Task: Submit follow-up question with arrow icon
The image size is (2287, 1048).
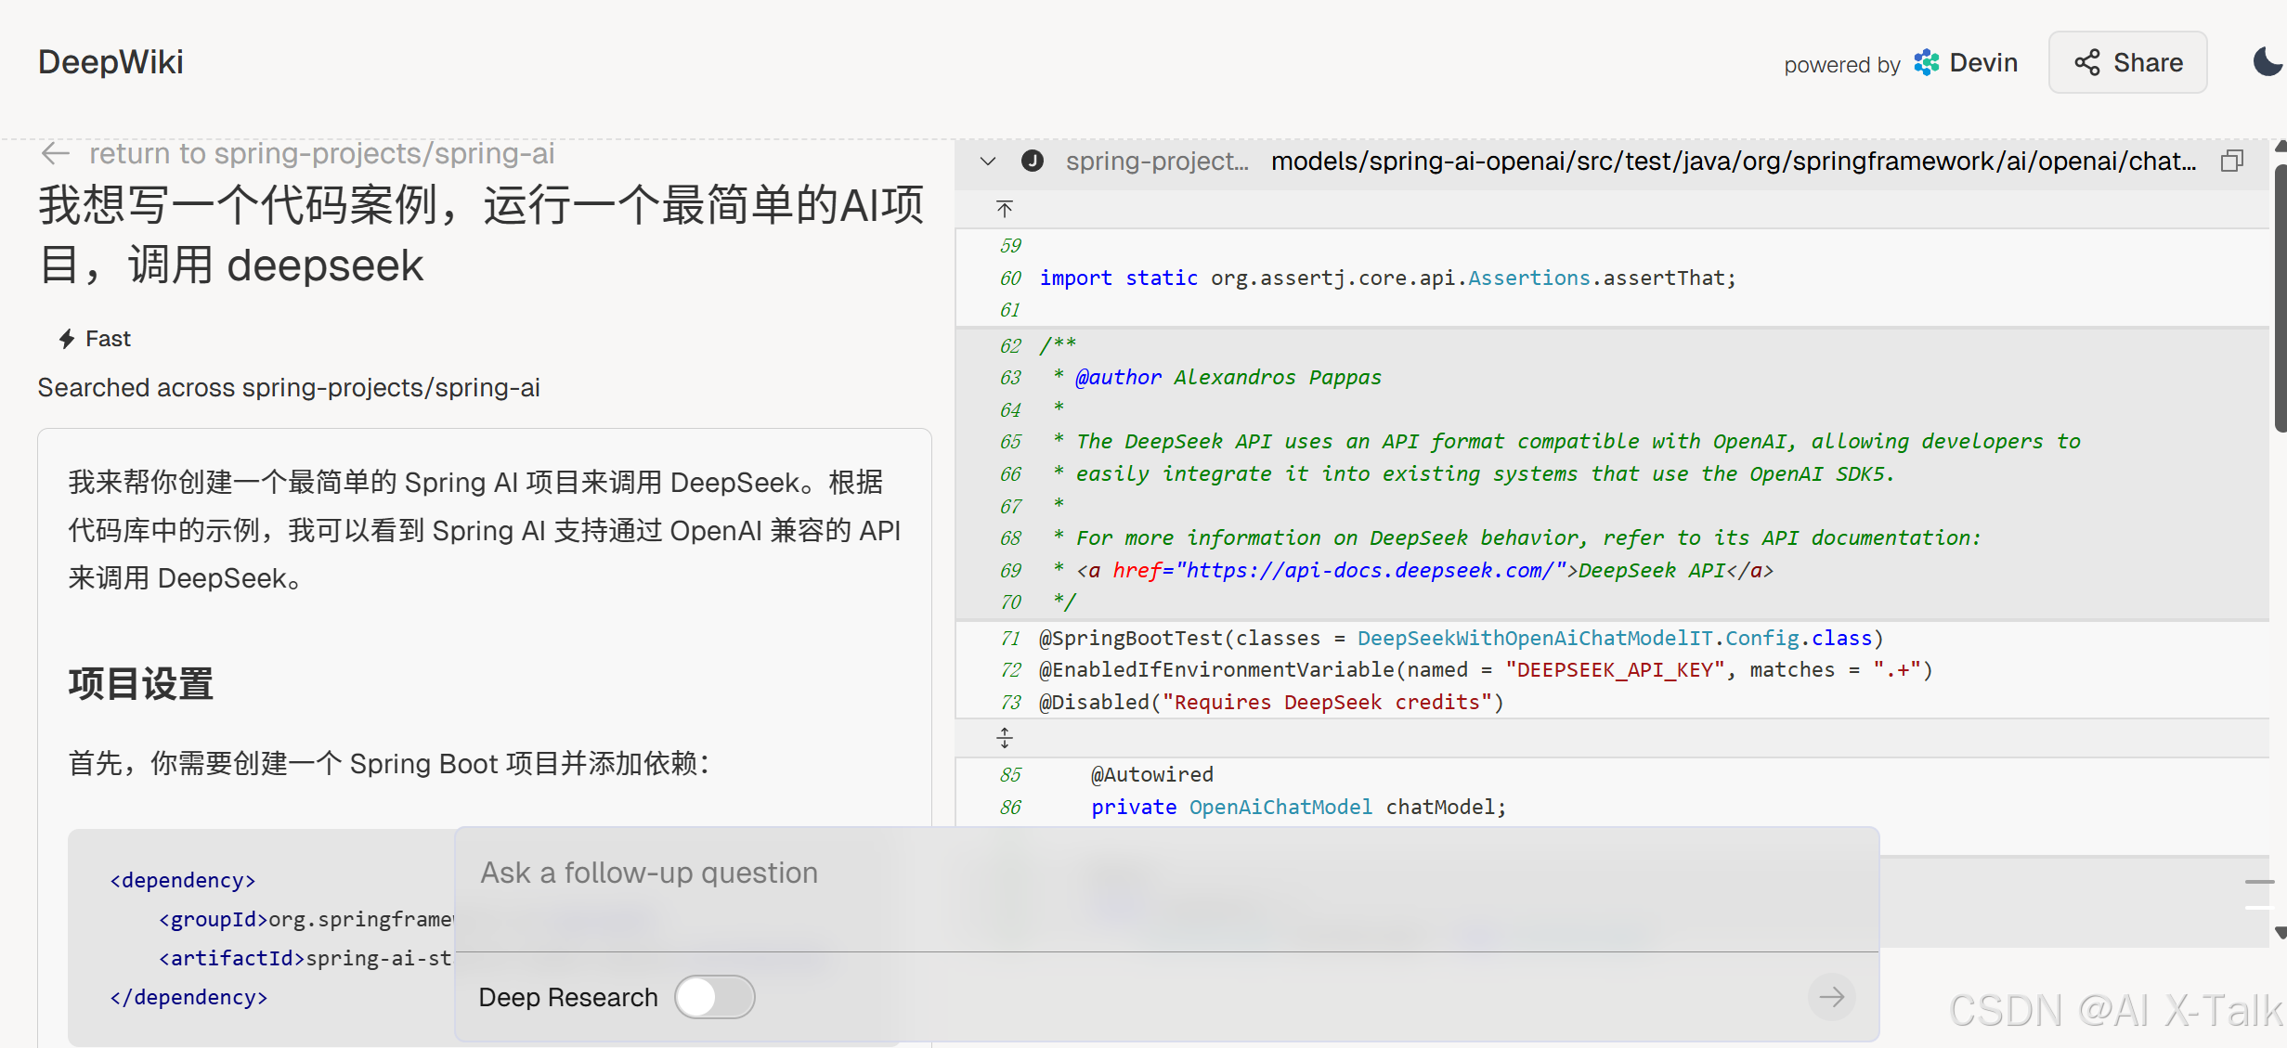Action: (1831, 996)
